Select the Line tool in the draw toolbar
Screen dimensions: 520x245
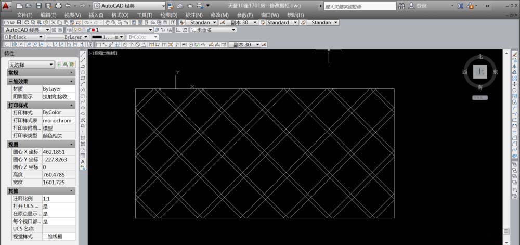(x=83, y=55)
